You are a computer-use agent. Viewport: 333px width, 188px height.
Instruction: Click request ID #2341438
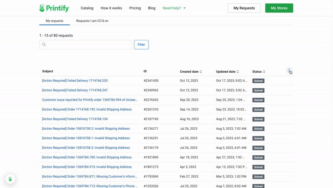(151, 81)
